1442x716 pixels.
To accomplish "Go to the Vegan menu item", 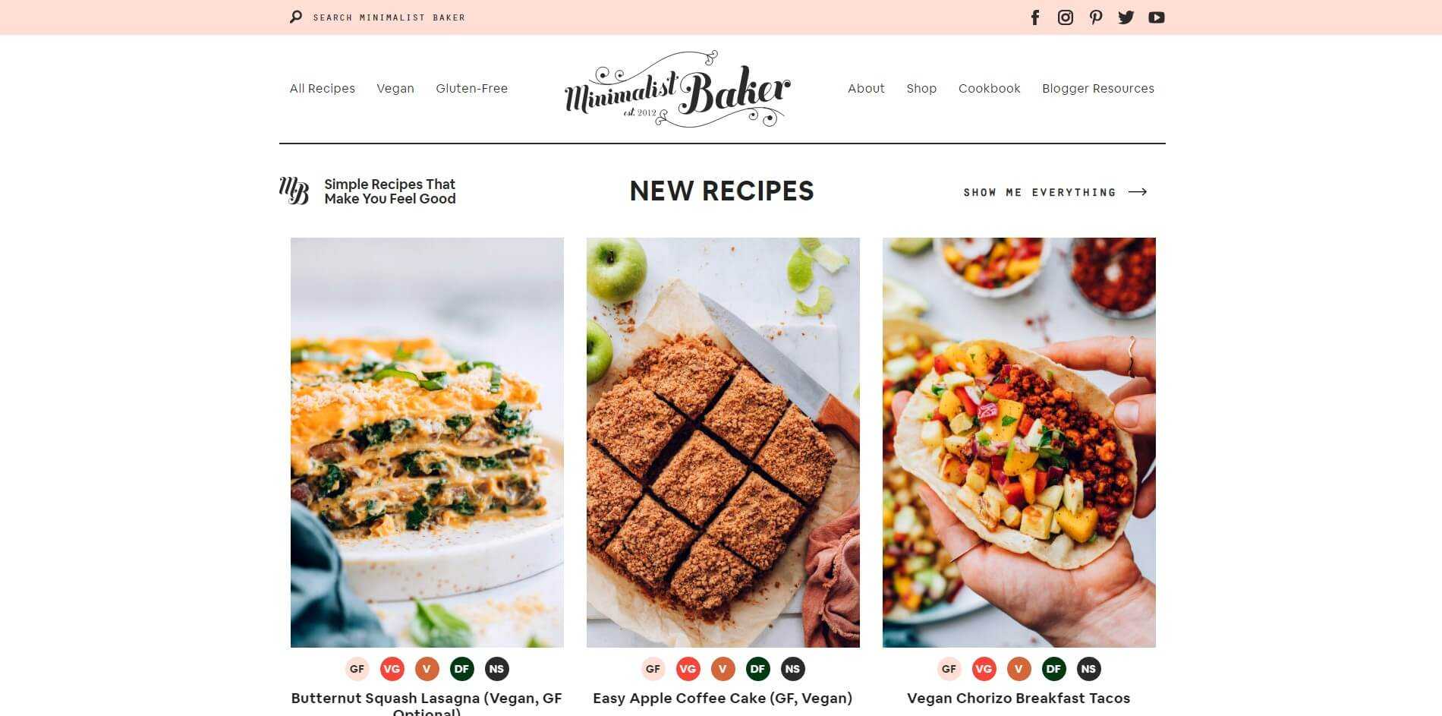I will (x=395, y=88).
